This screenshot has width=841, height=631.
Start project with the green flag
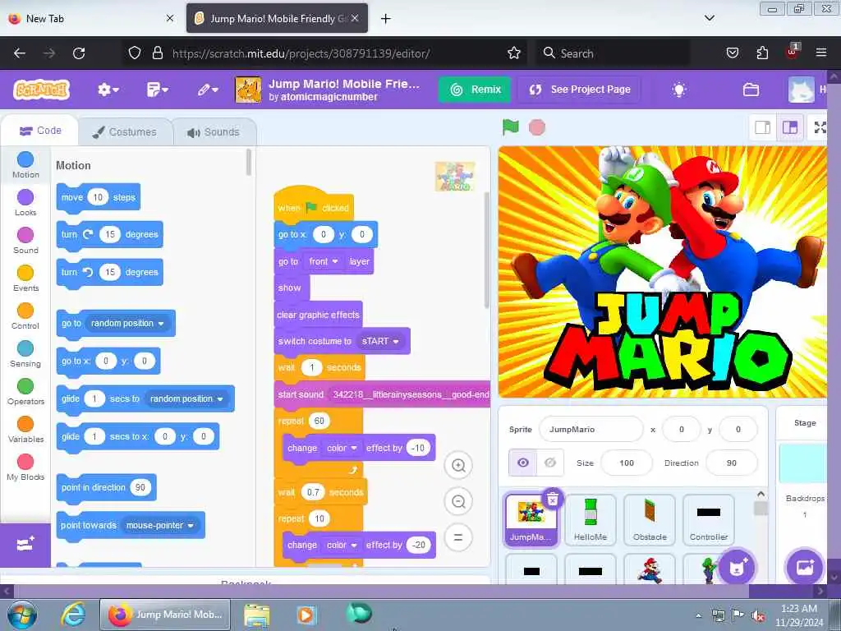tap(511, 127)
